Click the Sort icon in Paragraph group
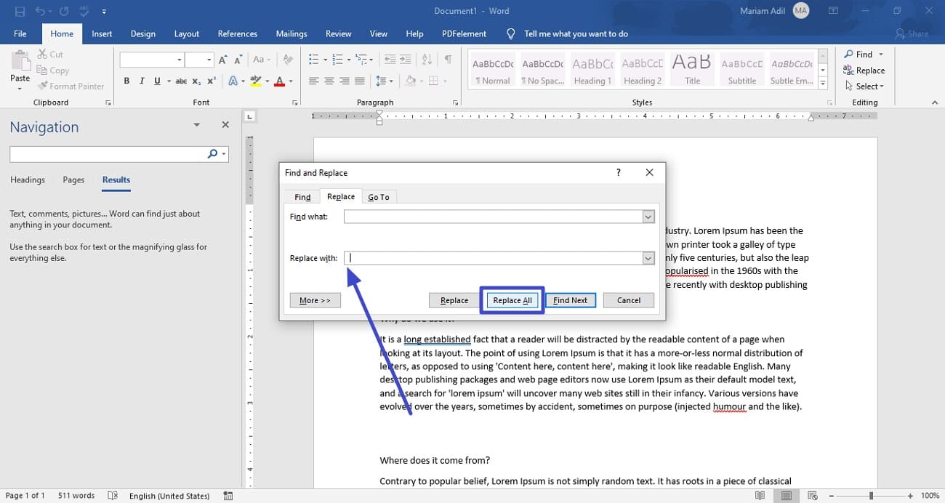The image size is (945, 503). pyautogui.click(x=427, y=59)
